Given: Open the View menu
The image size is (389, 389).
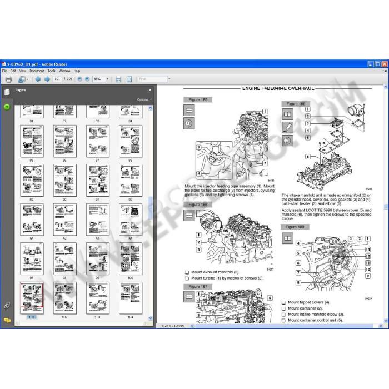Looking at the screenshot, I should pos(23,71).
